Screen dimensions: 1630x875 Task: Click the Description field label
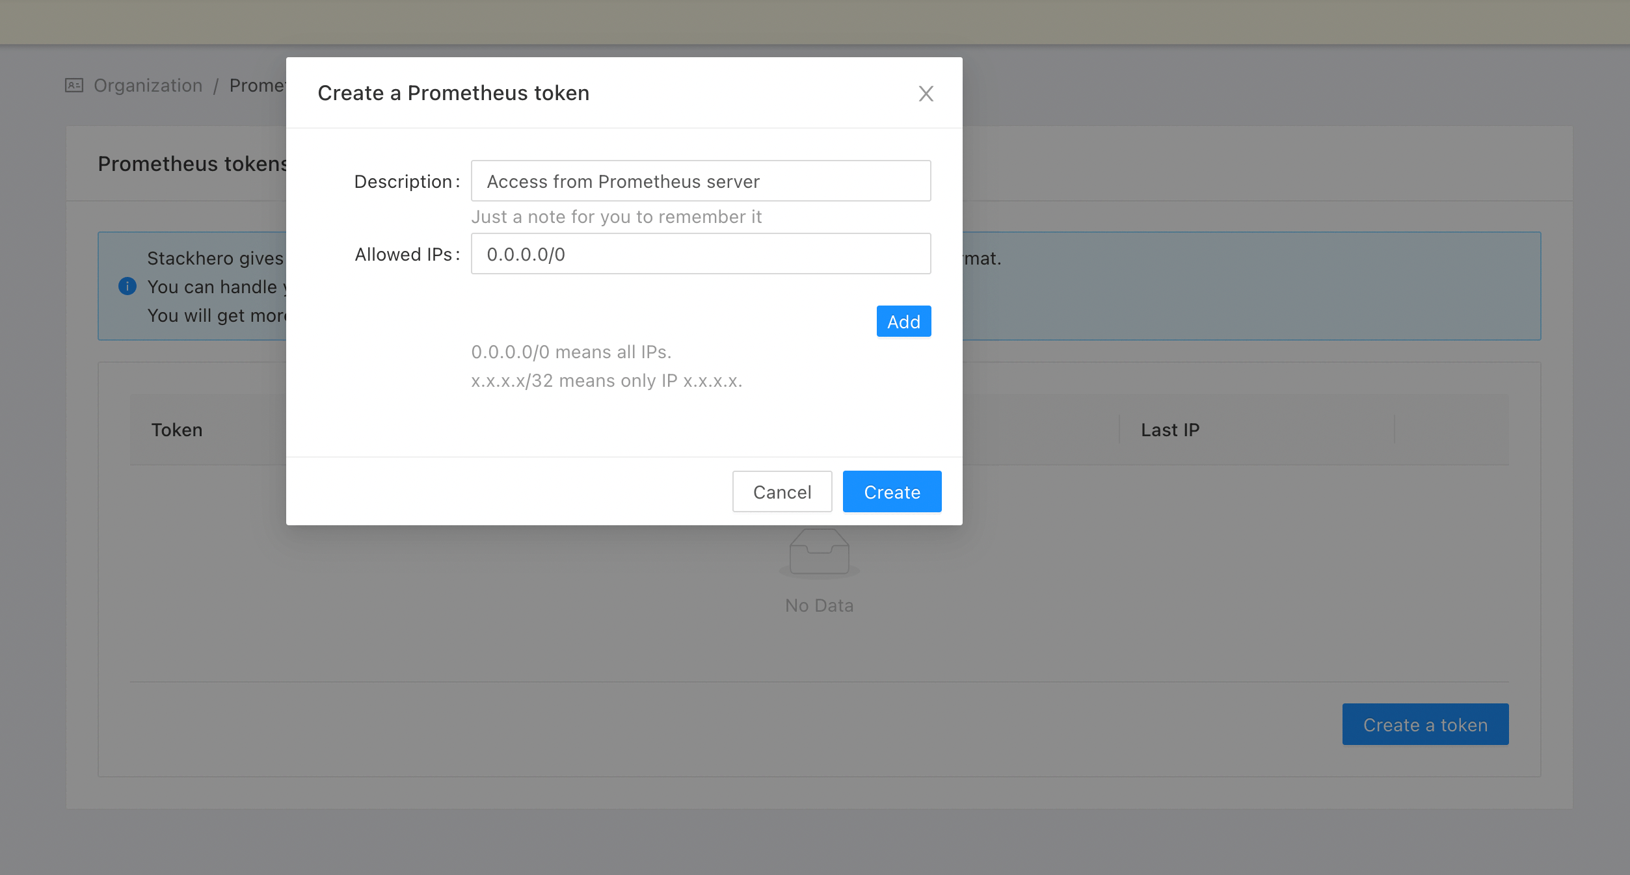point(403,181)
